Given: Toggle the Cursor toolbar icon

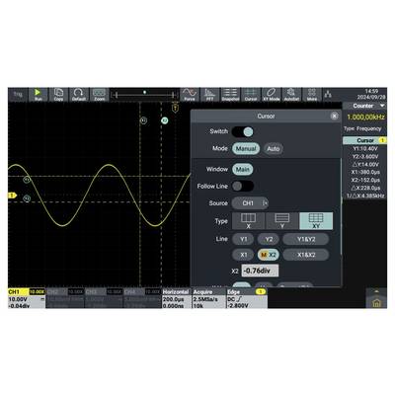Looking at the screenshot, I should pos(251,95).
